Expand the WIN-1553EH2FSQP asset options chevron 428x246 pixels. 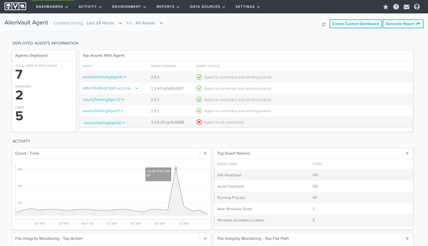coord(137,88)
